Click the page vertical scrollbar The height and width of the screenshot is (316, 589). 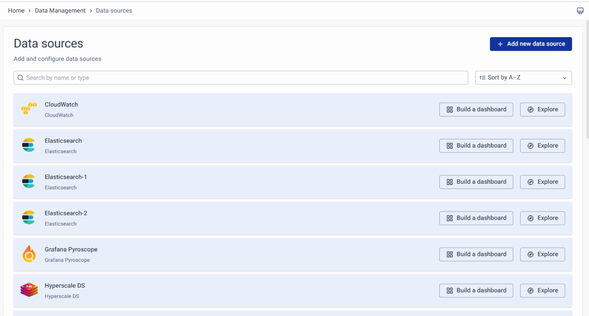[x=587, y=79]
